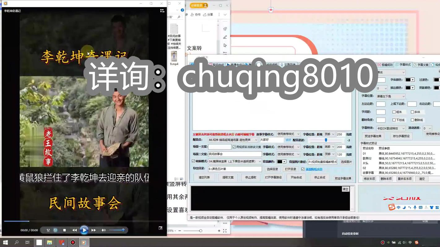Viewport: 440px width, 247px height.
Task: Click the 选择图片 button
Action: click(x=346, y=162)
